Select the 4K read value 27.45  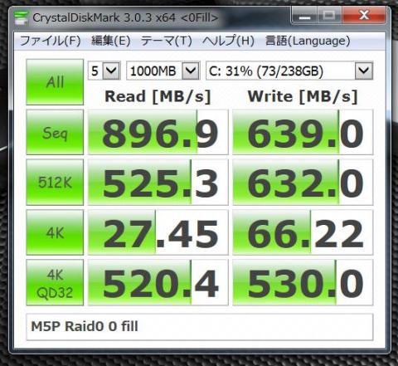(158, 232)
